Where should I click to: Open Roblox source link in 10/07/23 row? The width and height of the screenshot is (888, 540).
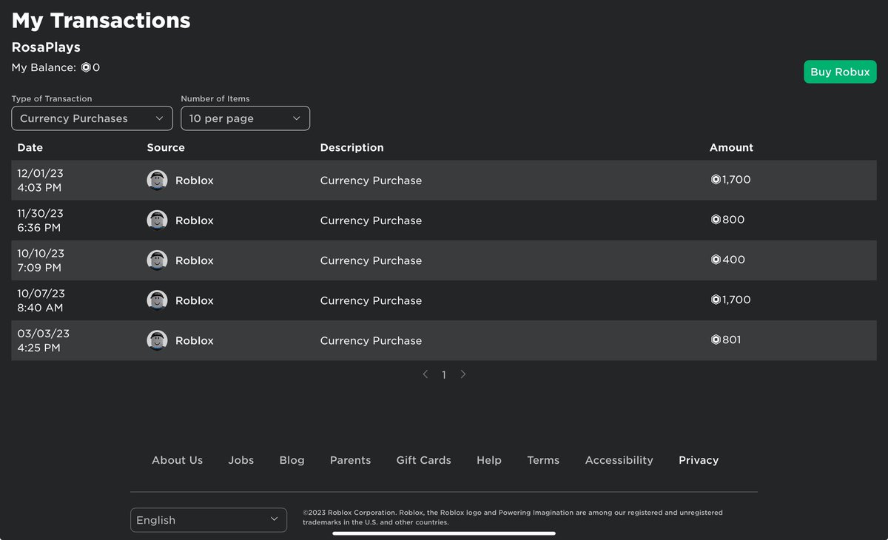tap(195, 300)
